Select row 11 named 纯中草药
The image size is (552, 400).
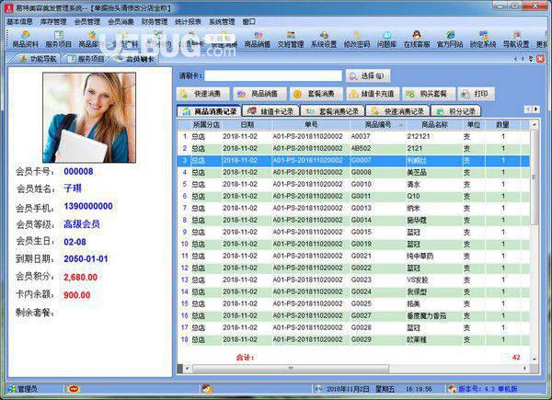click(x=353, y=256)
